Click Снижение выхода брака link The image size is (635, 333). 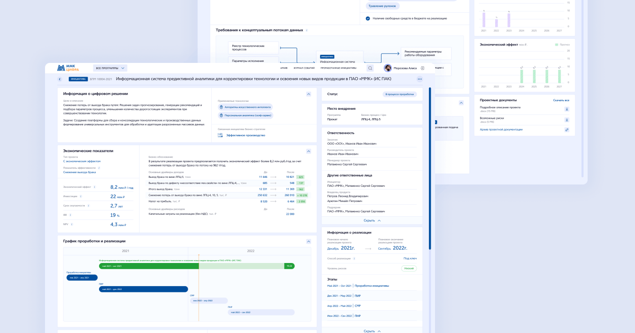(80, 172)
